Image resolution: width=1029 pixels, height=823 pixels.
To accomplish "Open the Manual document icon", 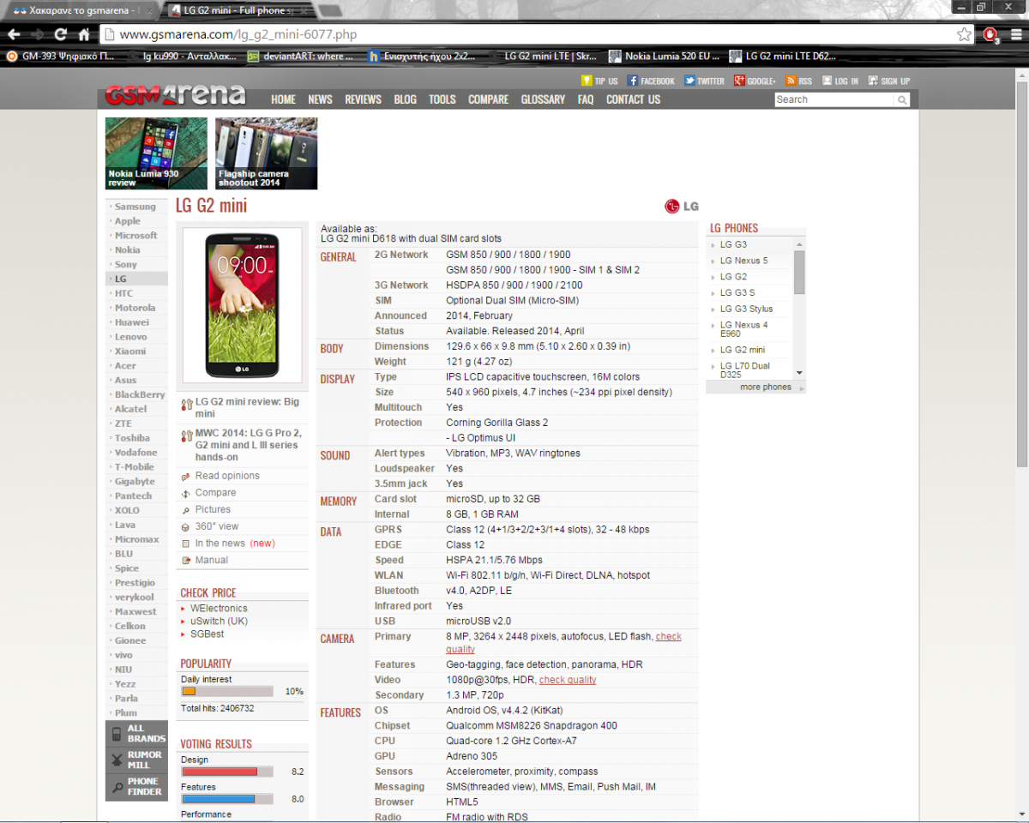I will [186, 561].
